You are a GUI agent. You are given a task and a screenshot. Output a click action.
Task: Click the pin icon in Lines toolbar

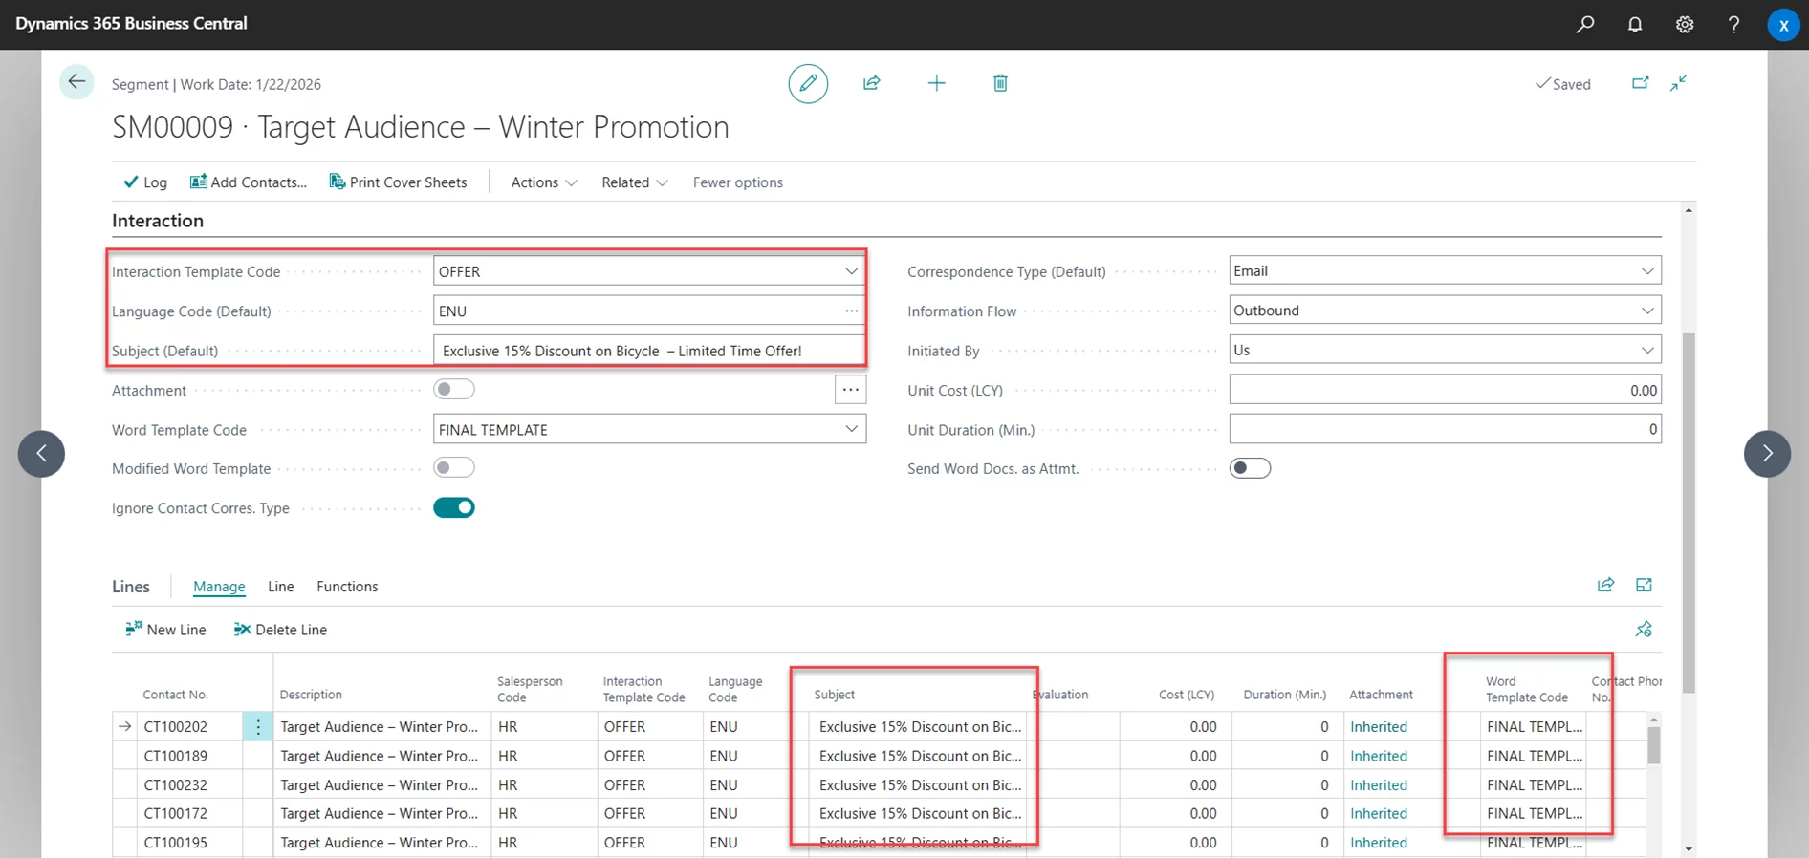[1644, 629]
